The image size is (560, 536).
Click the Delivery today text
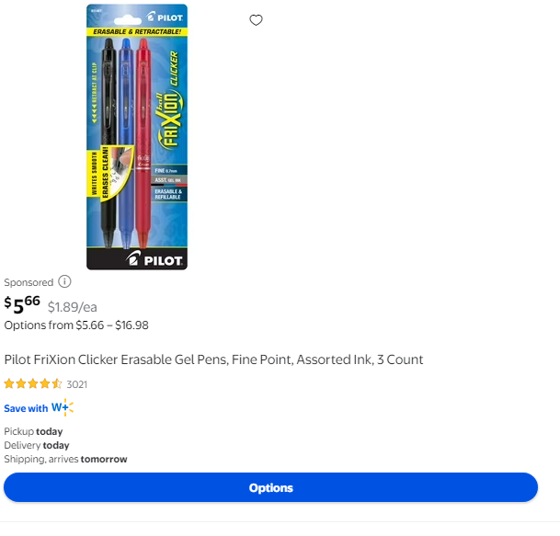37,445
